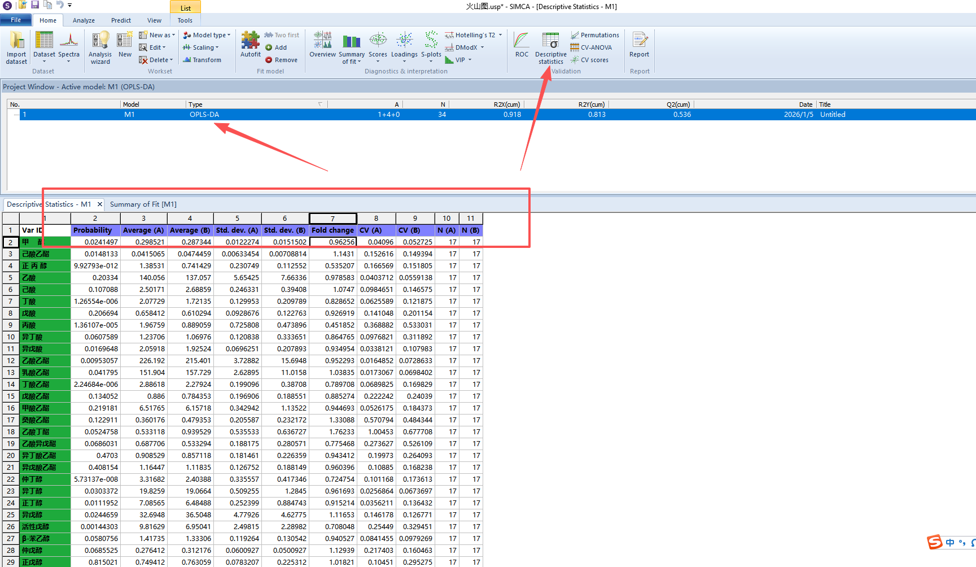Switch to the Analyze ribbon tab
The height and width of the screenshot is (567, 976).
tap(84, 20)
